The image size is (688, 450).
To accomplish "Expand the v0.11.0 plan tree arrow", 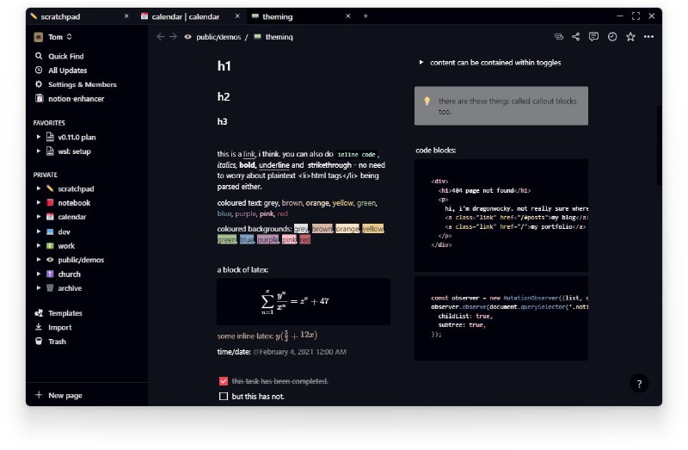I will [x=39, y=137].
